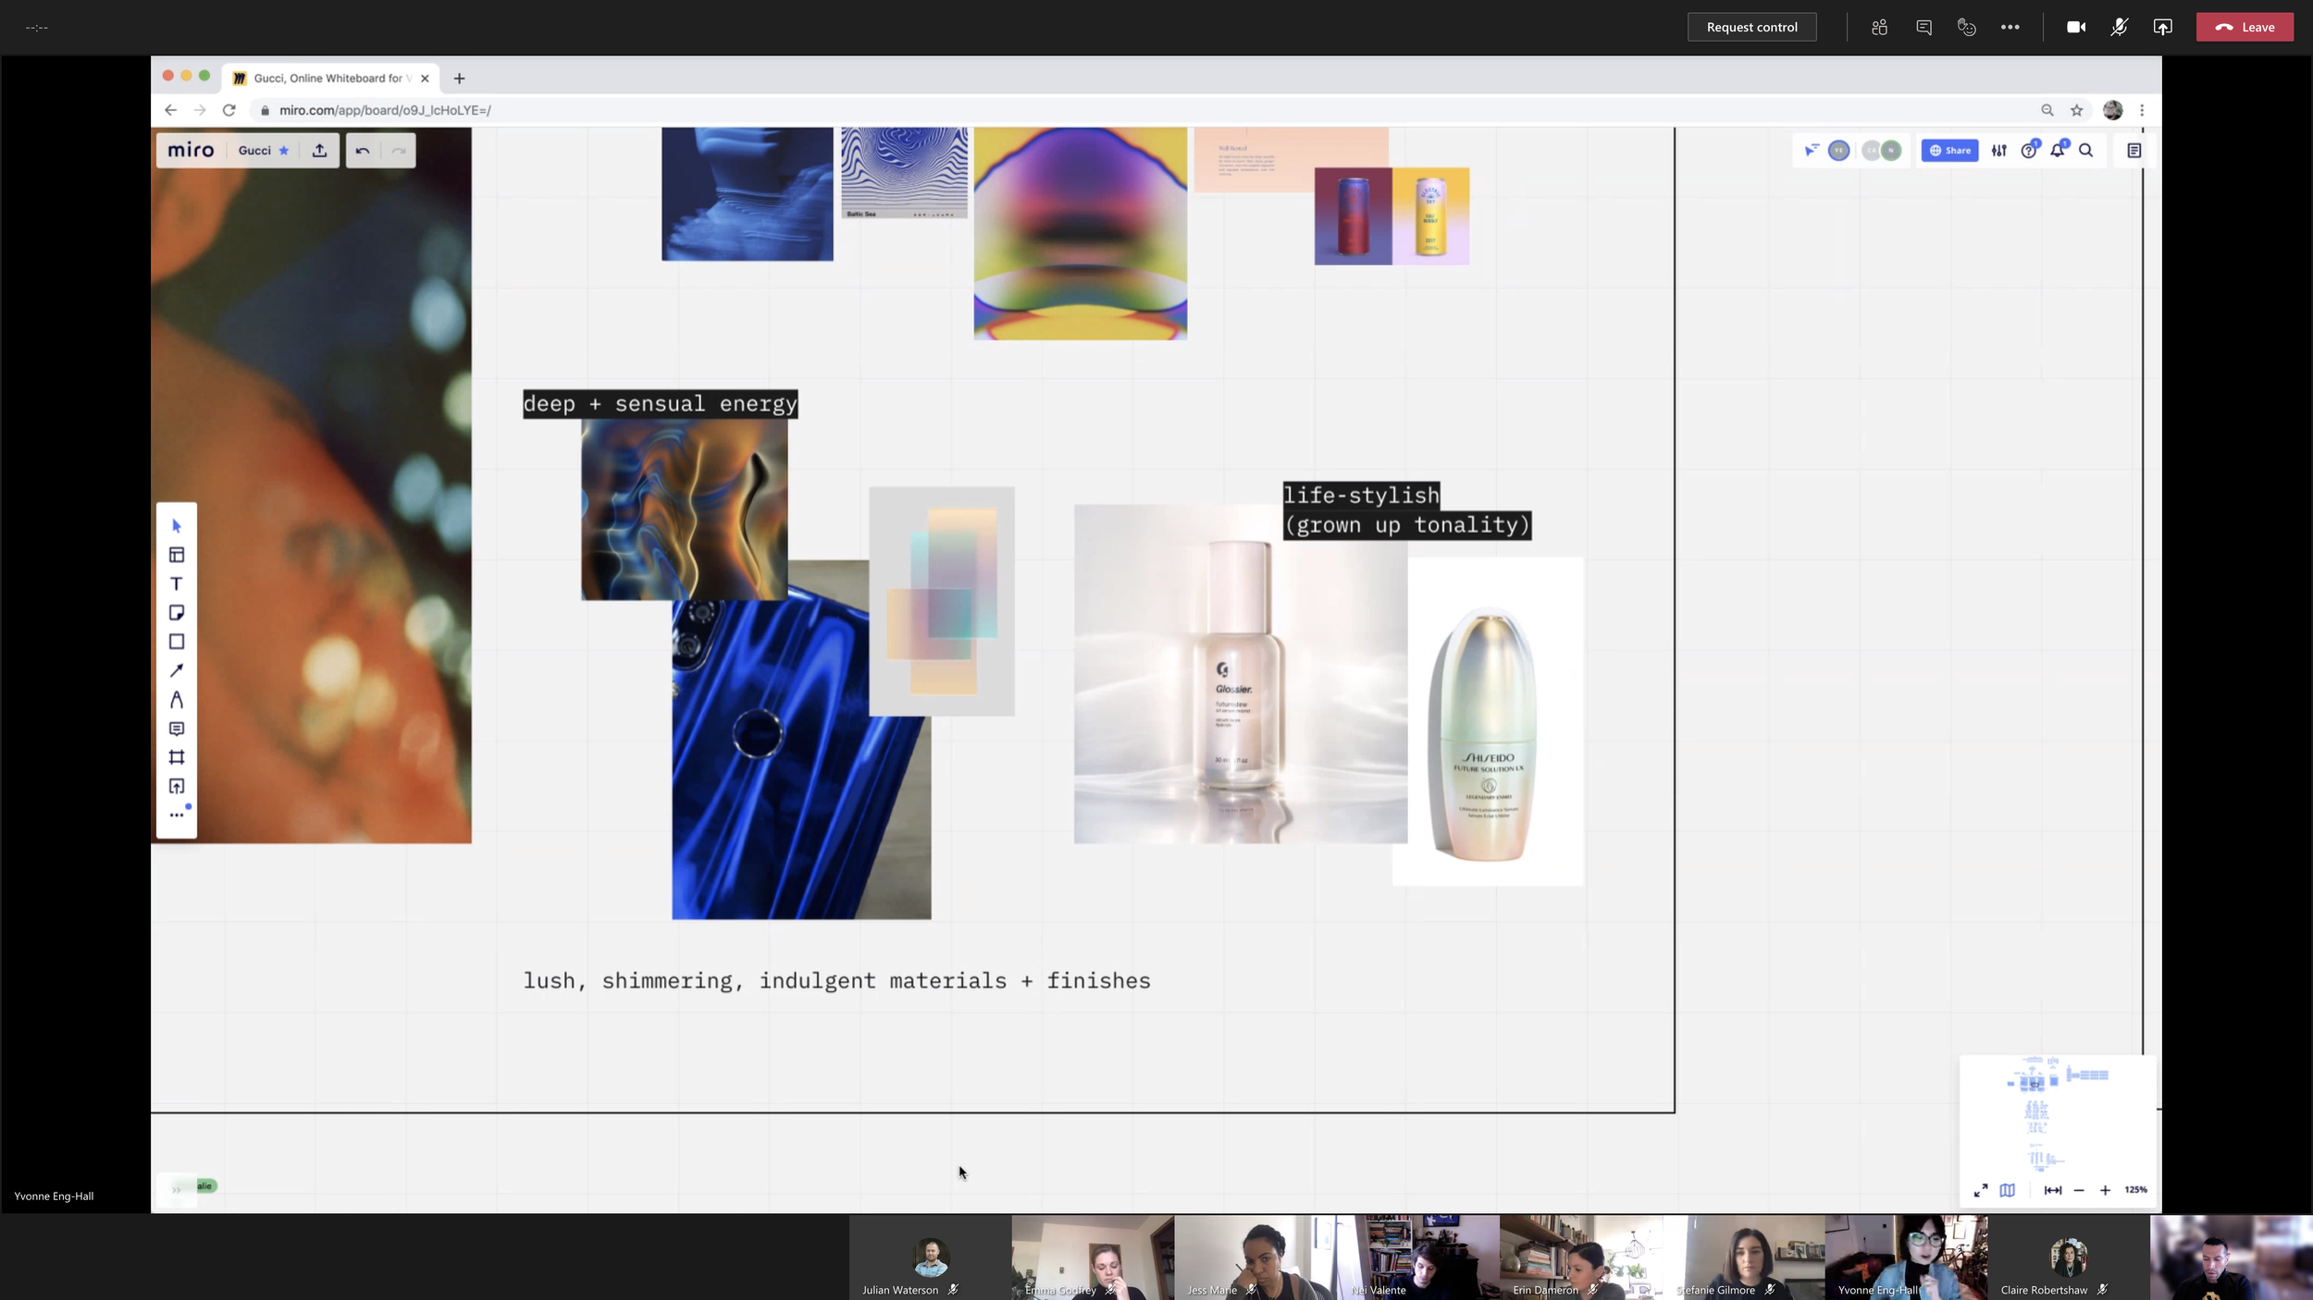Click the blue Share button in Miro
Screen dimensions: 2313x1300
pos(1949,151)
